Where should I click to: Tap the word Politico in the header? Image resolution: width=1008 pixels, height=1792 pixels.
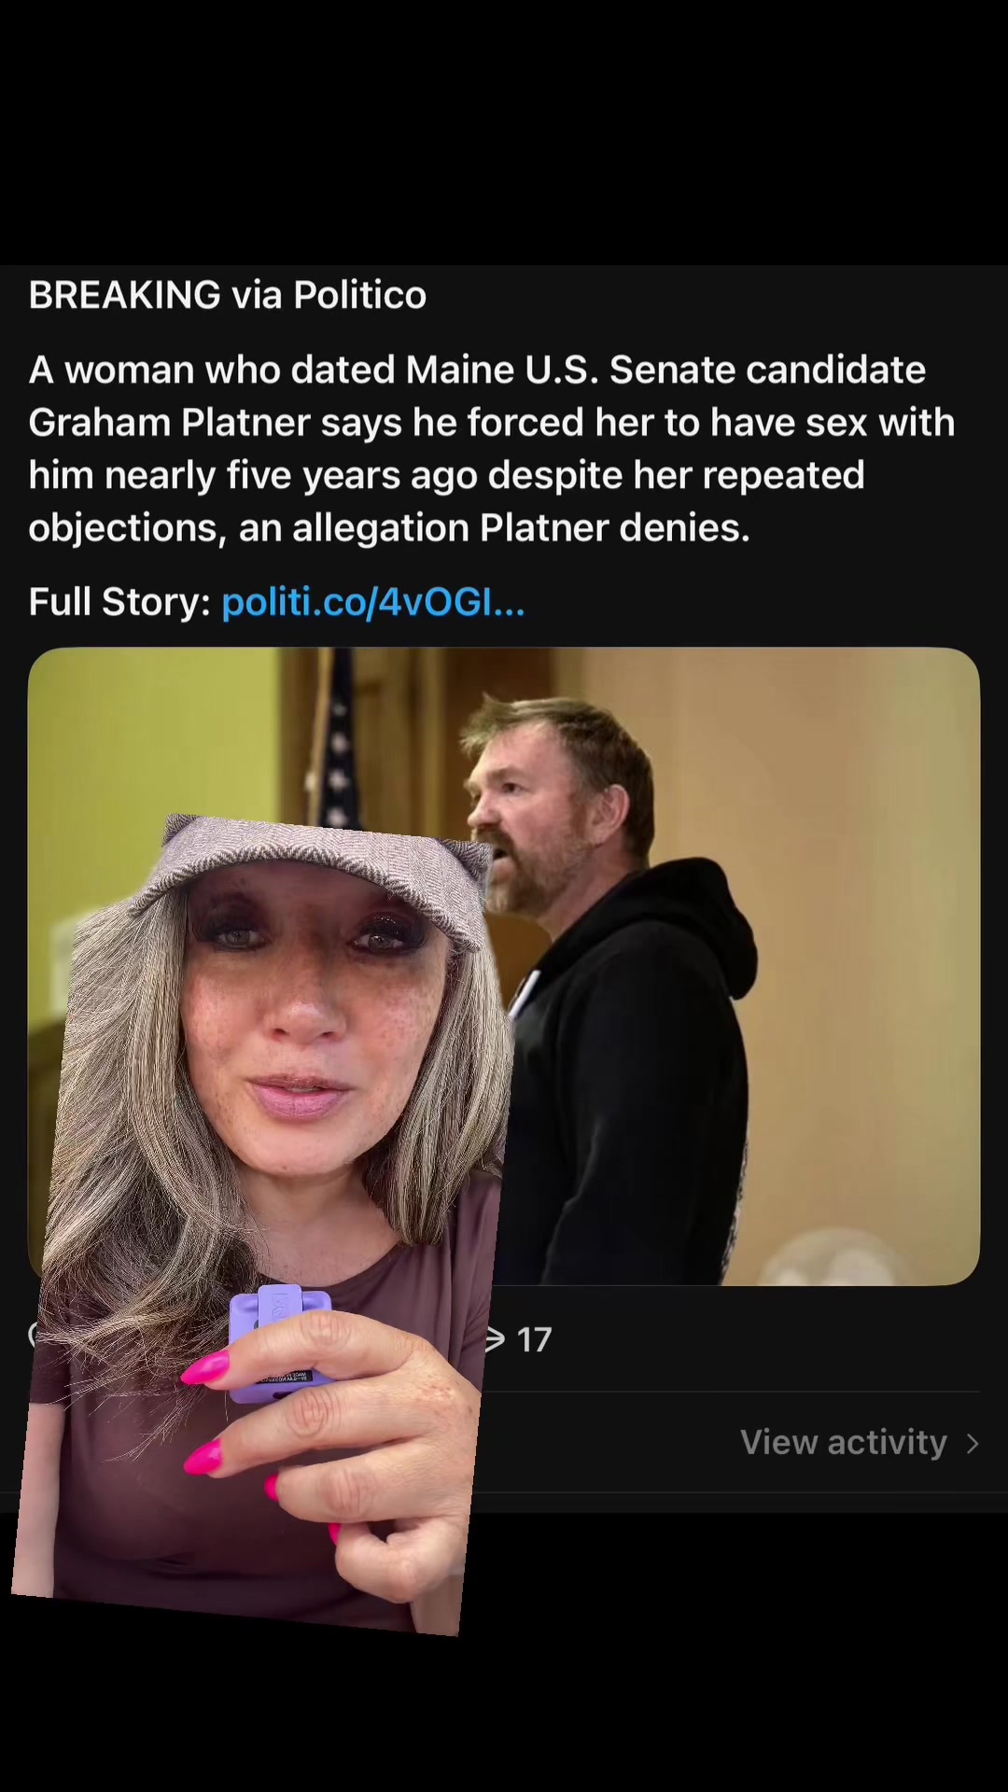pyautogui.click(x=360, y=295)
